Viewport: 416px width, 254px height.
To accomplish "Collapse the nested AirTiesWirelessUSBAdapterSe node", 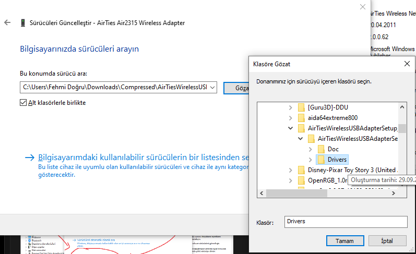I will point(300,139).
